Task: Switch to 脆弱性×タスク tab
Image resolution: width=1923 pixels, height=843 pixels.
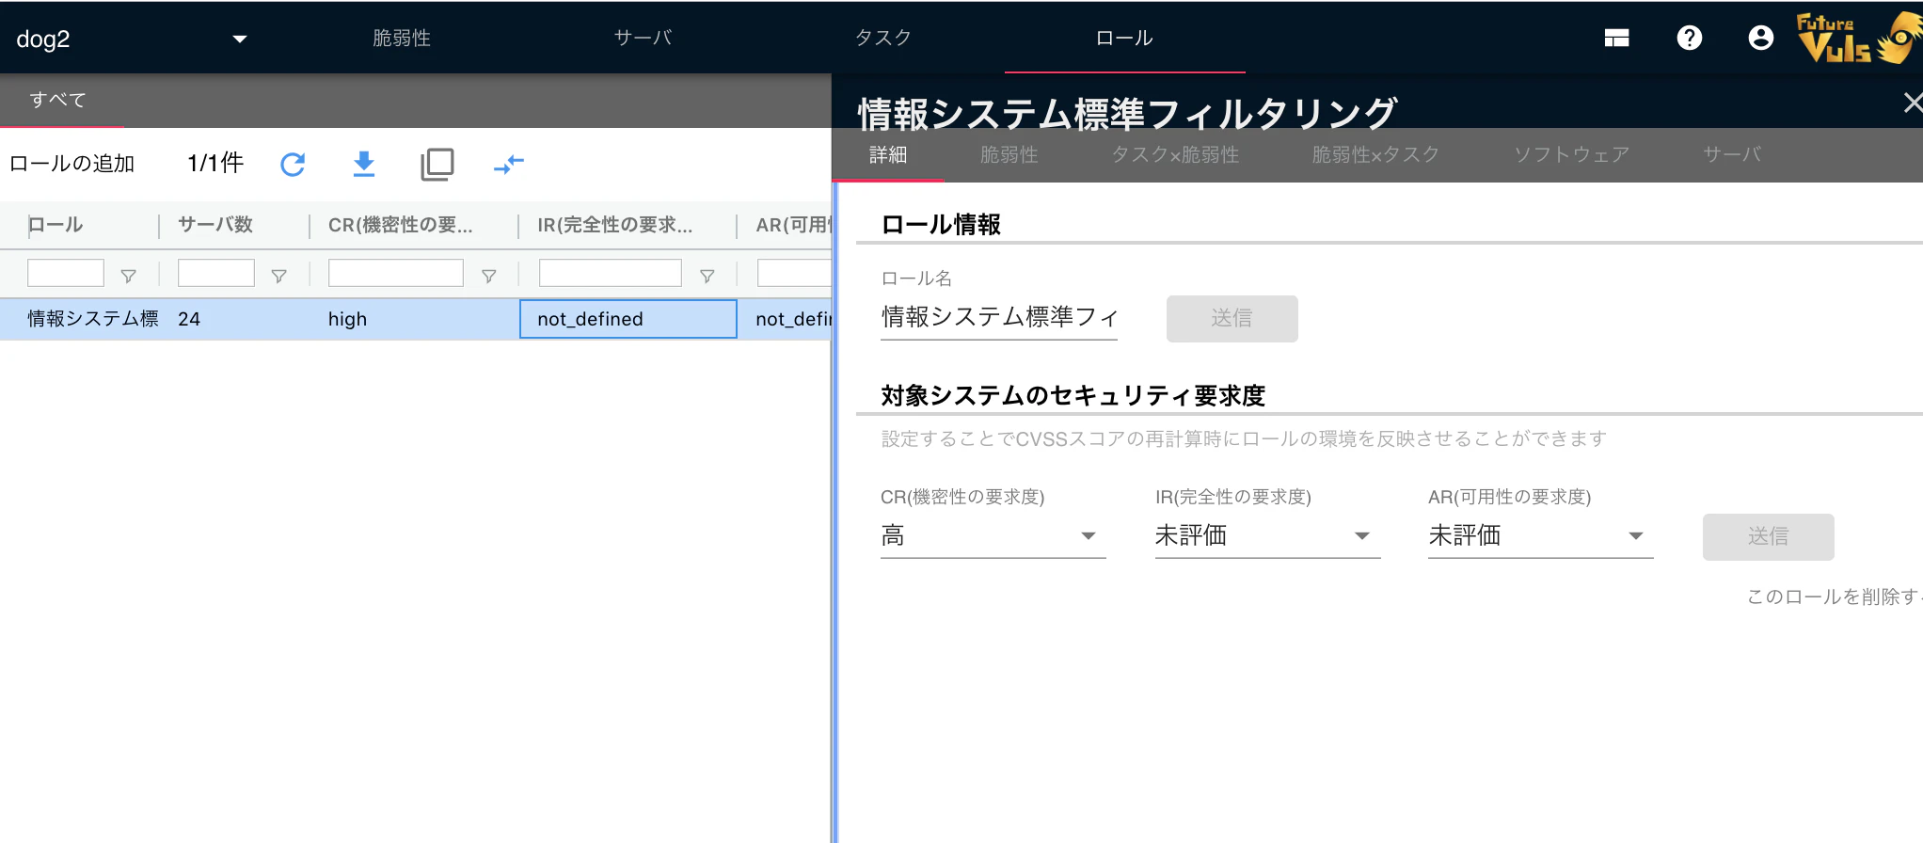Action: 1376,154
